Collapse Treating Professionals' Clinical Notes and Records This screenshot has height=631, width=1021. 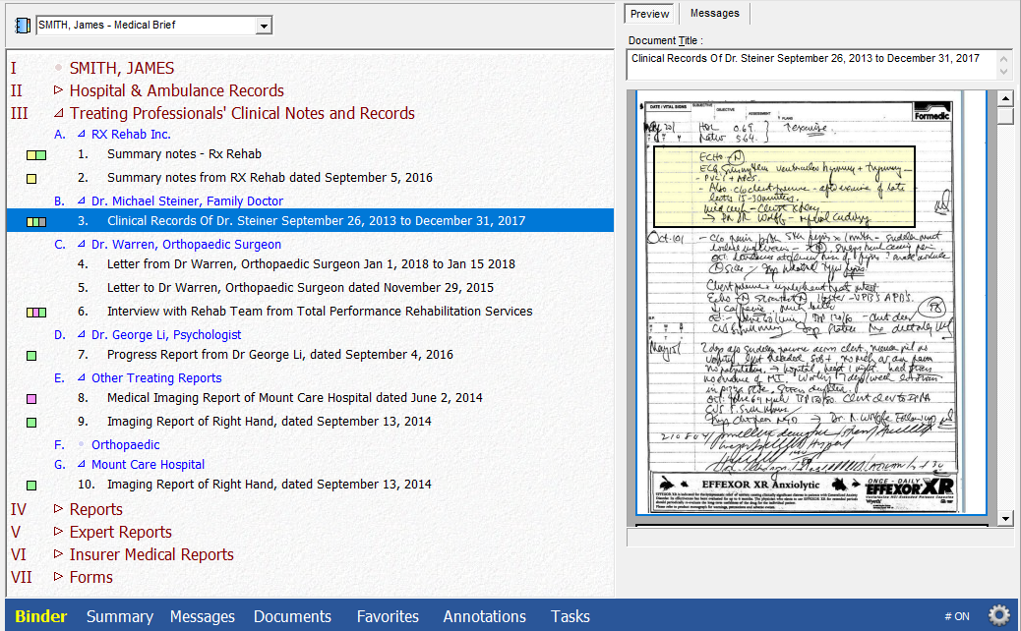58,113
